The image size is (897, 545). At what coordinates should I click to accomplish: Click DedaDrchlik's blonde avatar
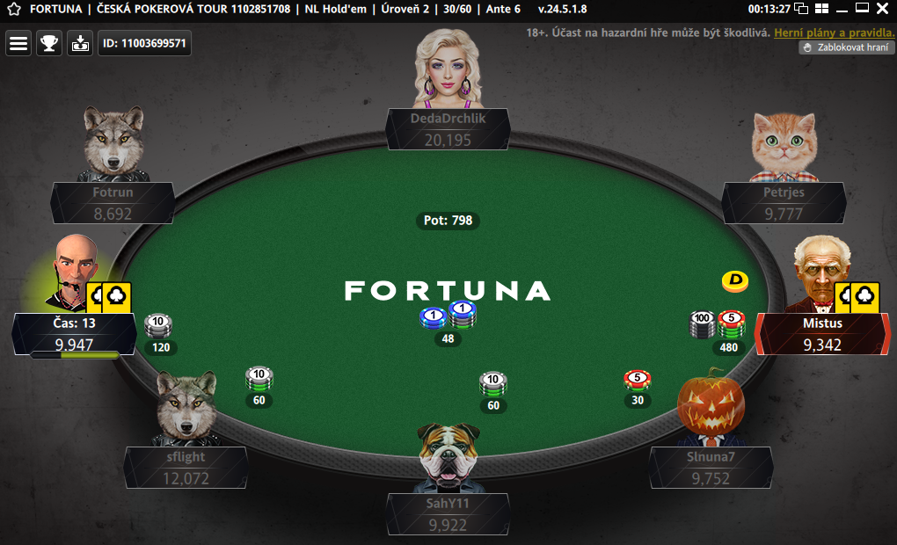[x=448, y=69]
